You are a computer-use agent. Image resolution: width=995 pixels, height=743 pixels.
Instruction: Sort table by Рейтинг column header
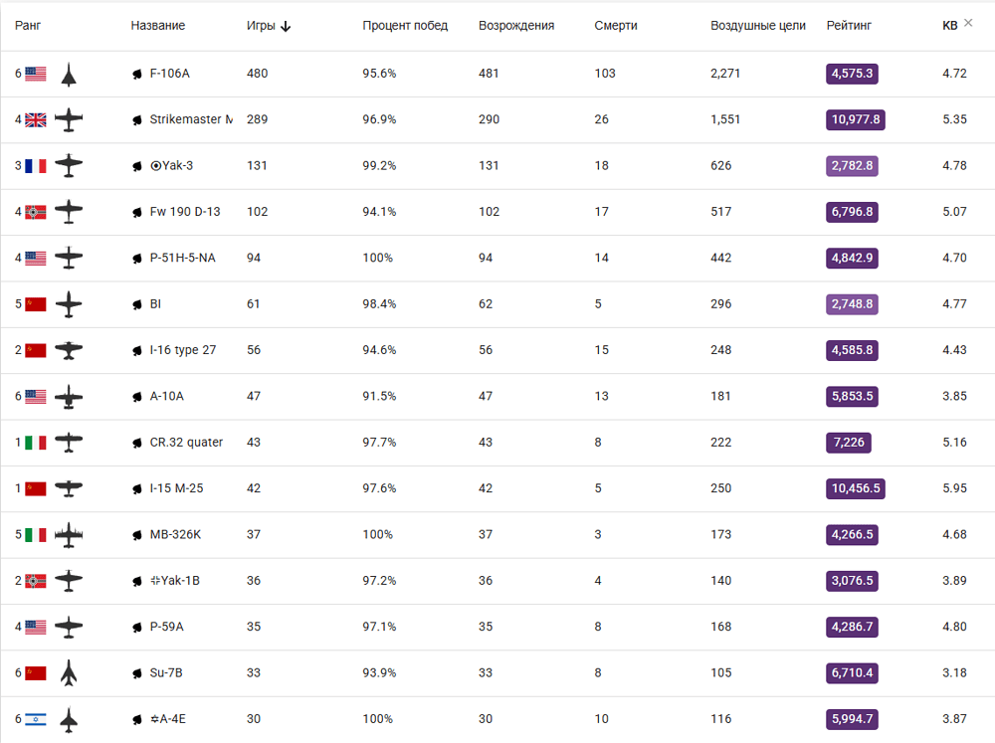coord(849,26)
